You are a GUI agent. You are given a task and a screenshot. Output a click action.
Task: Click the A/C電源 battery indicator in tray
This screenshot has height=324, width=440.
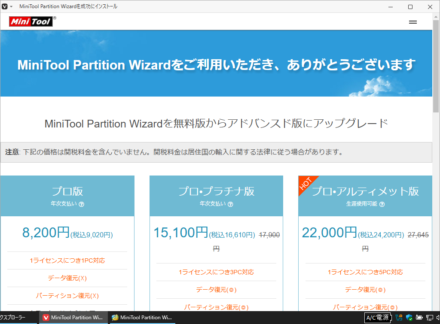[x=378, y=318]
